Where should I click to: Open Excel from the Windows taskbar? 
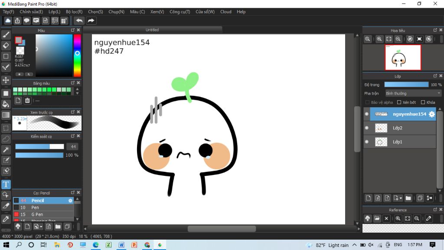tap(108, 245)
